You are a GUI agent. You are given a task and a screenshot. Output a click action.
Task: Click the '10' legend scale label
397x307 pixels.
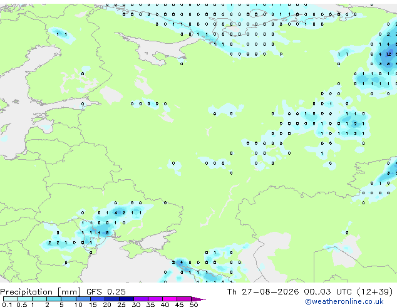pos(78,304)
